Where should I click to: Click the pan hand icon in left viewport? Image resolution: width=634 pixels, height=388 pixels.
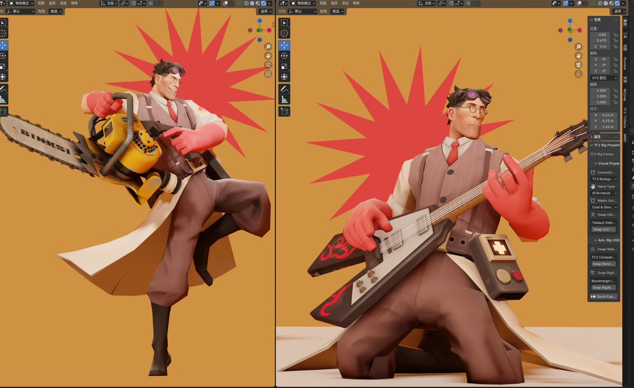click(x=268, y=56)
